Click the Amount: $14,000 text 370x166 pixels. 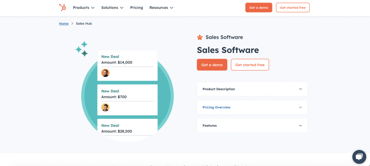117,62
